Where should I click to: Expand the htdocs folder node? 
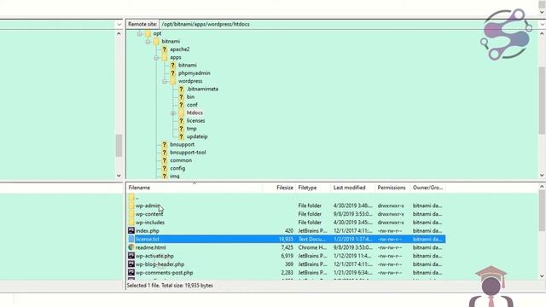click(x=173, y=113)
